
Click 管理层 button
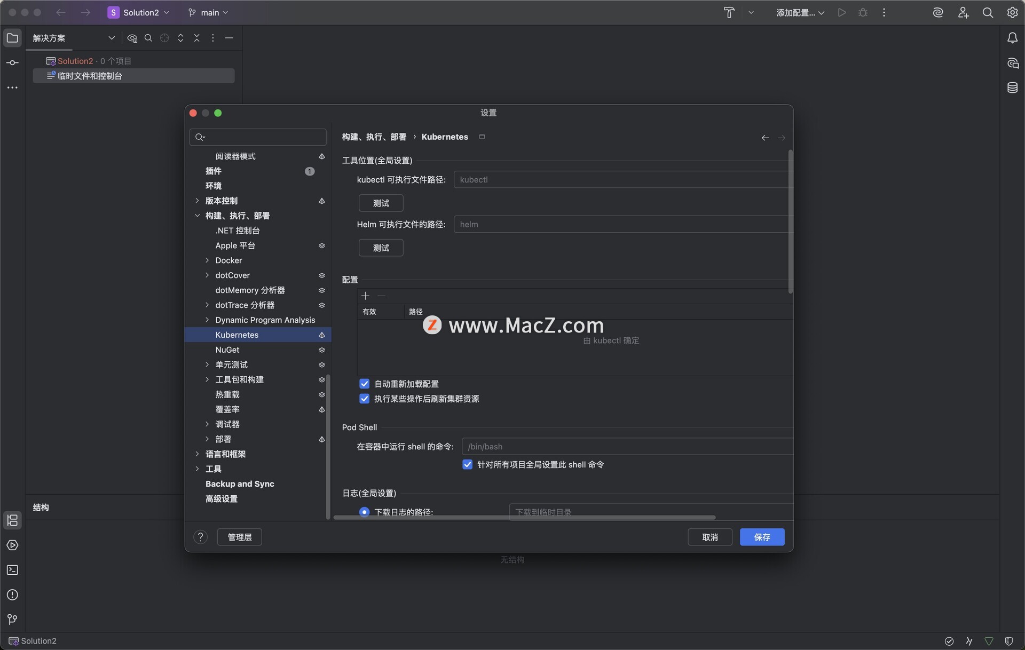(239, 537)
